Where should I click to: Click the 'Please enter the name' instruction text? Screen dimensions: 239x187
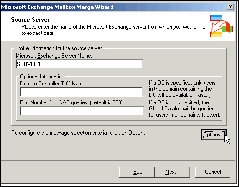(113, 30)
